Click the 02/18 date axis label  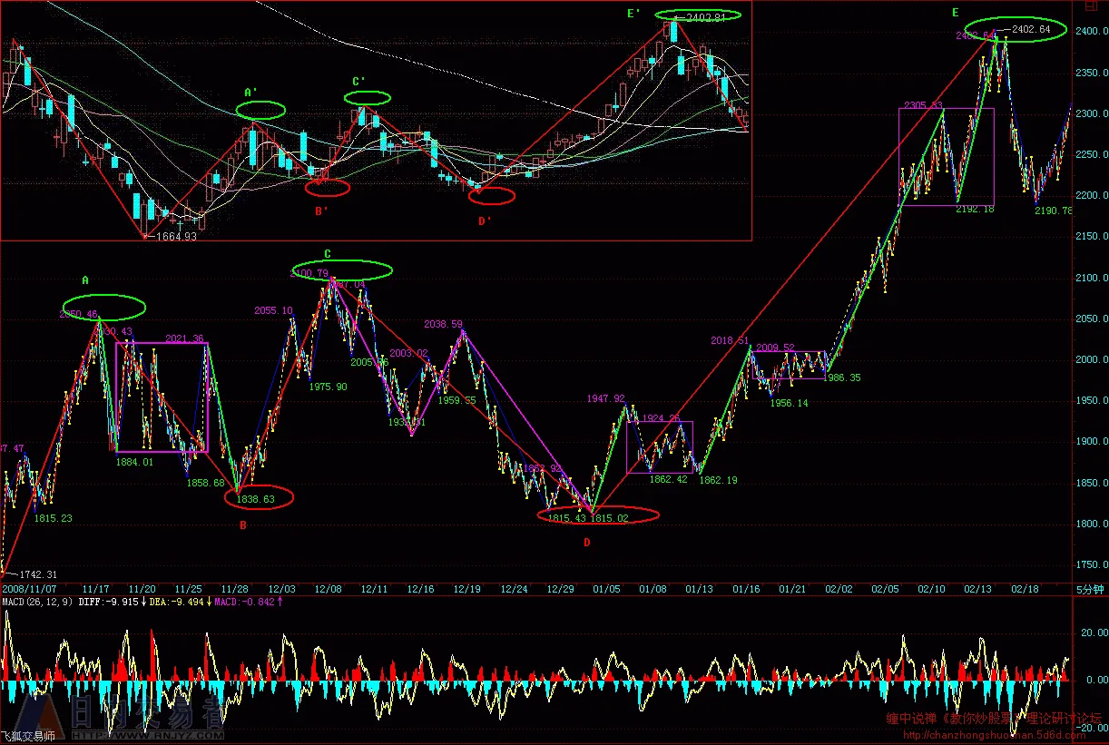[x=1026, y=589]
